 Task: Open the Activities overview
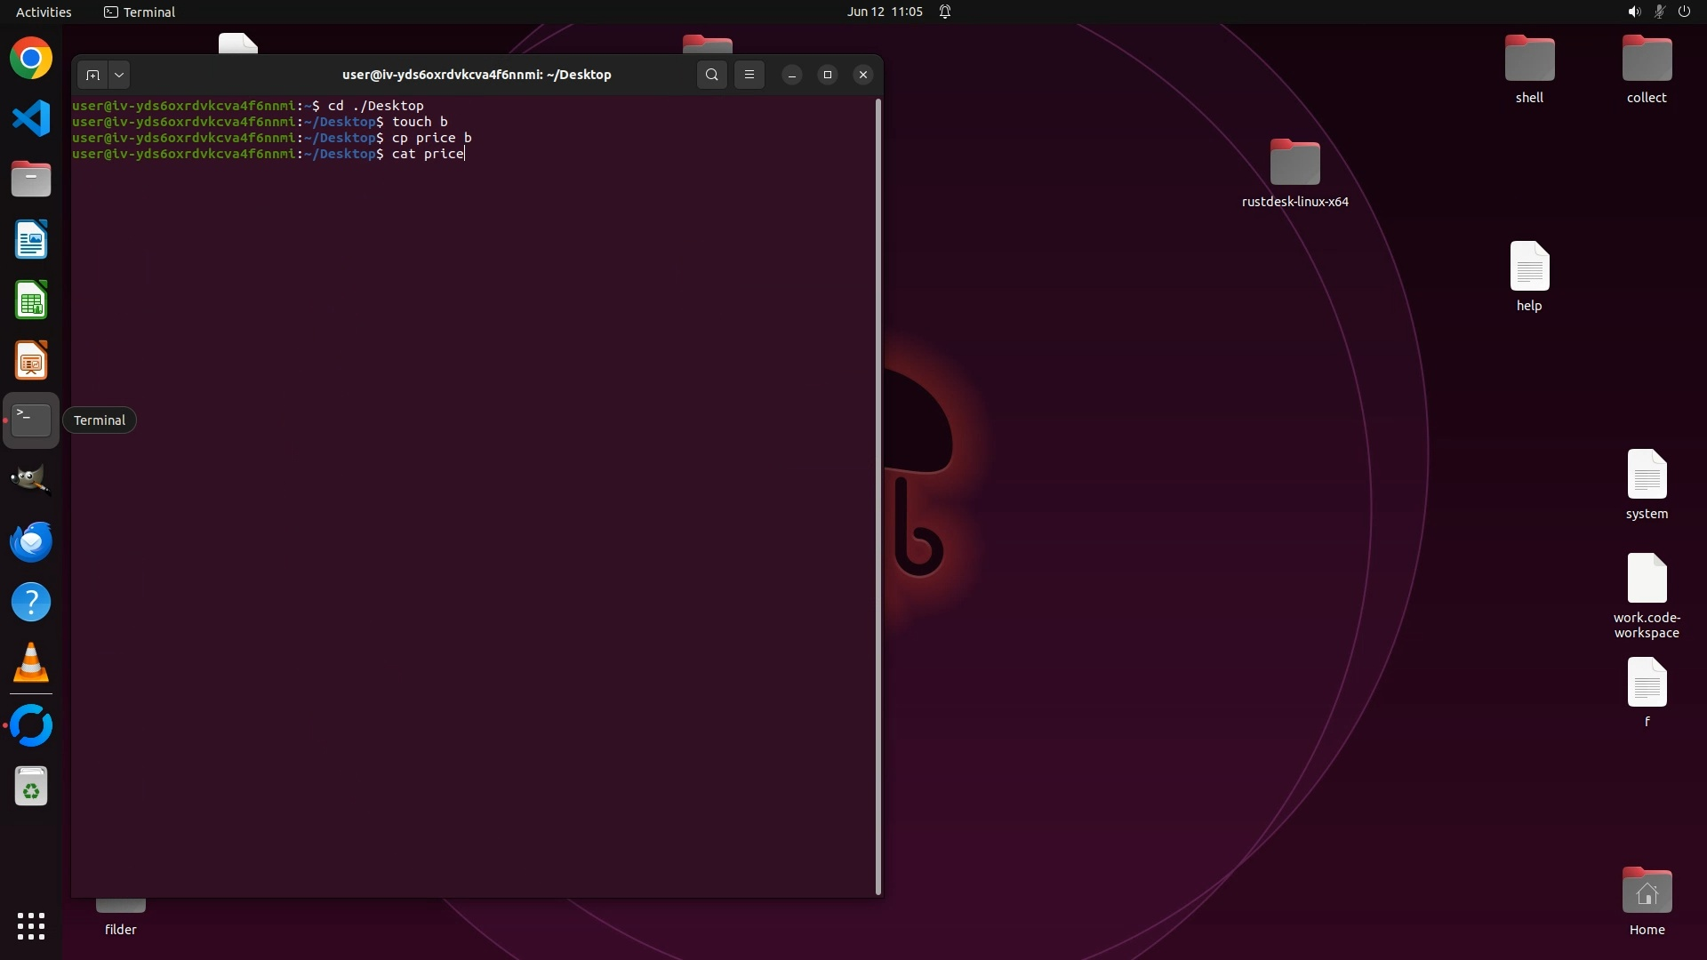point(44,12)
